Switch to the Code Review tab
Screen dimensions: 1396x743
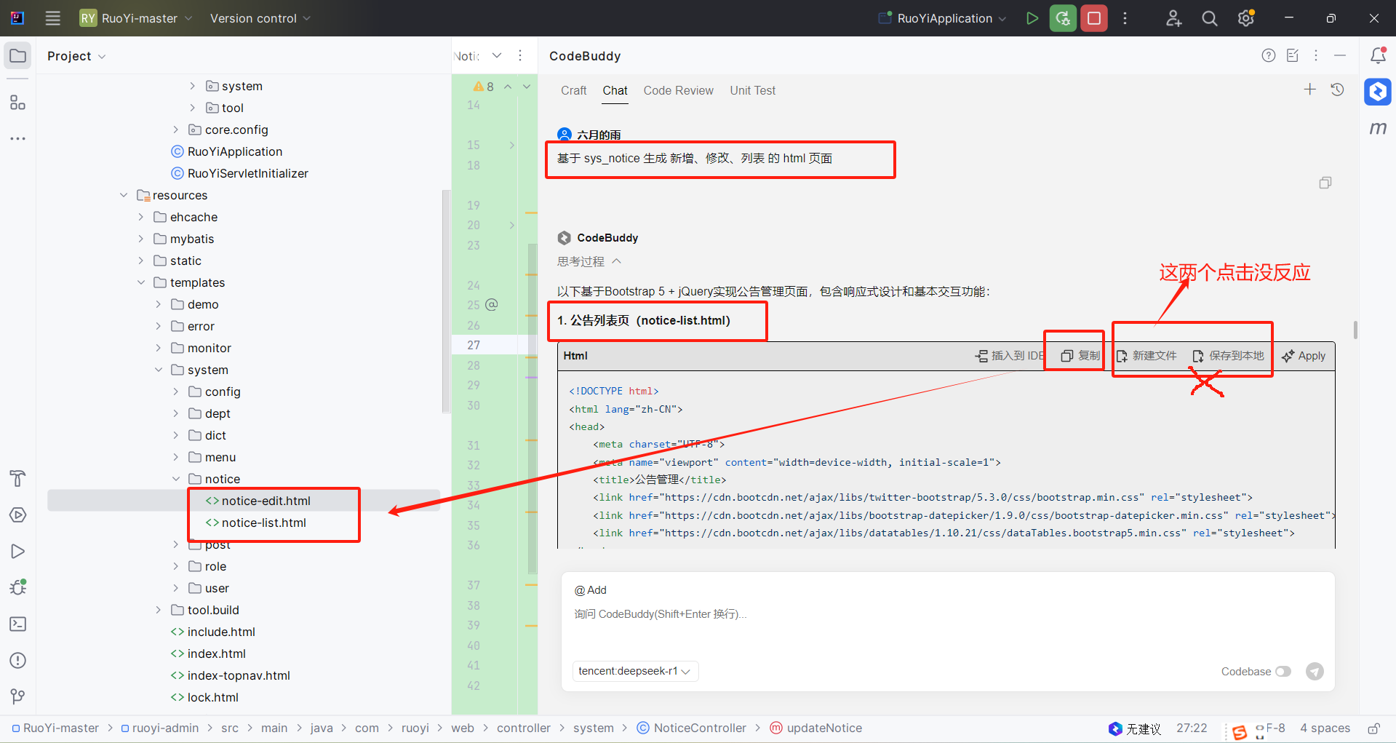coord(678,90)
